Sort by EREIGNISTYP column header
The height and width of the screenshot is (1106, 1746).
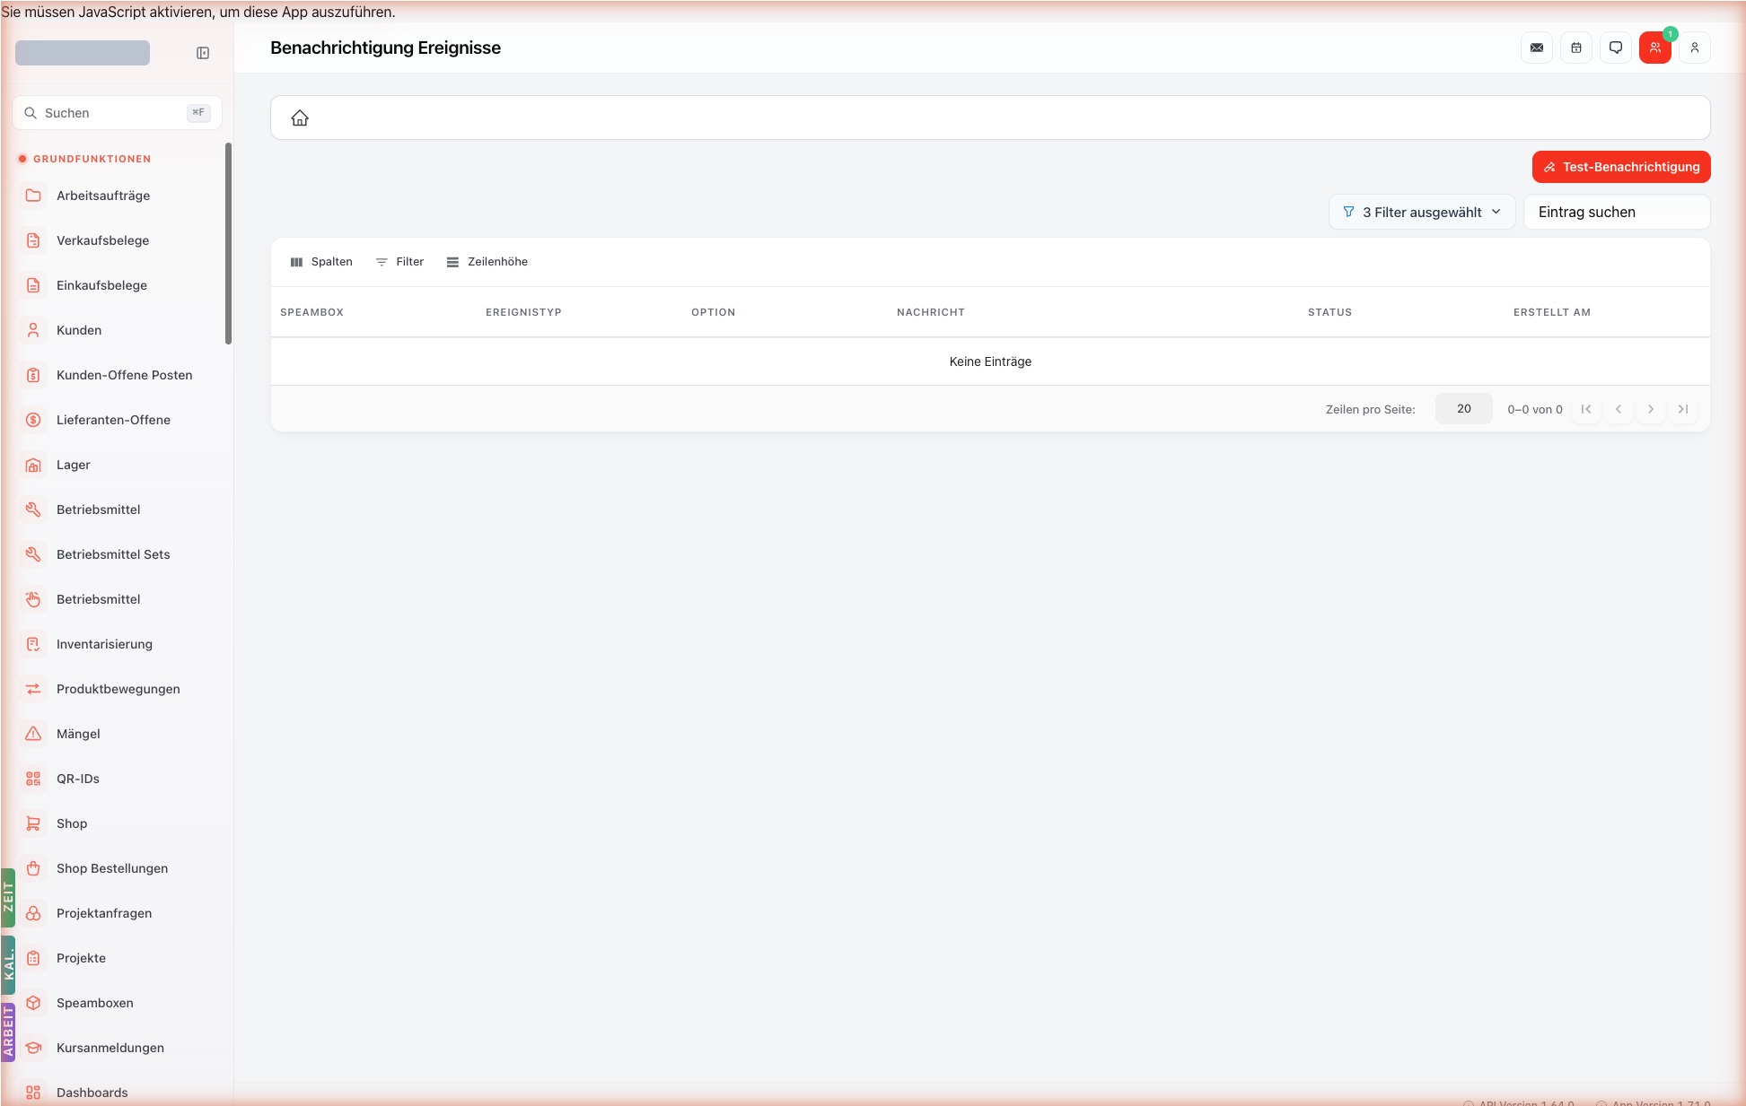(523, 312)
